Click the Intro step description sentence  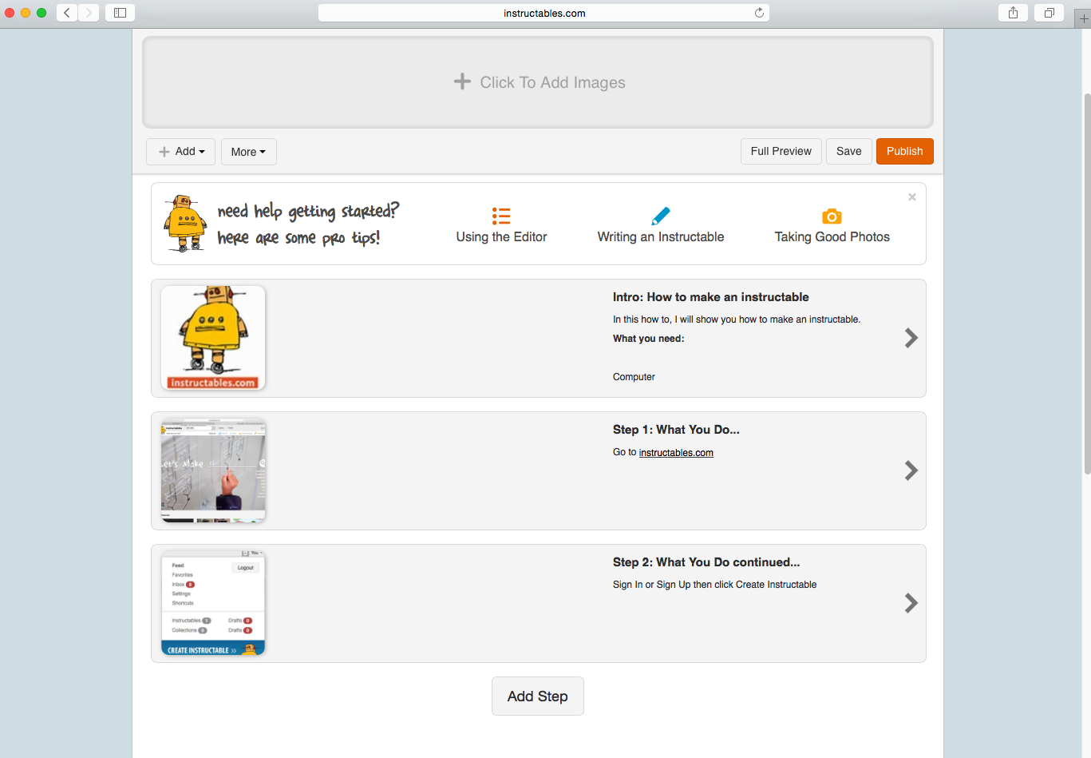[737, 319]
